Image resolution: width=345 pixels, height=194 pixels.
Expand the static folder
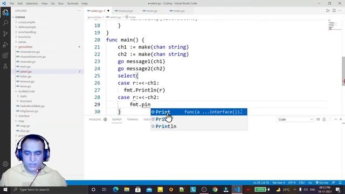[24, 96]
